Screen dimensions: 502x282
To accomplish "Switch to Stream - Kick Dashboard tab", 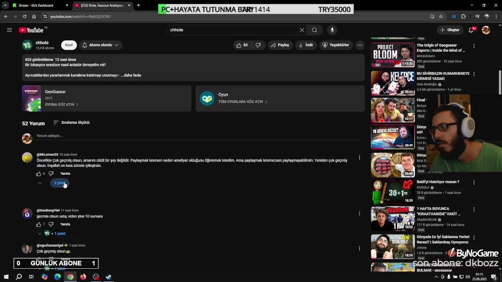I will (40, 5).
